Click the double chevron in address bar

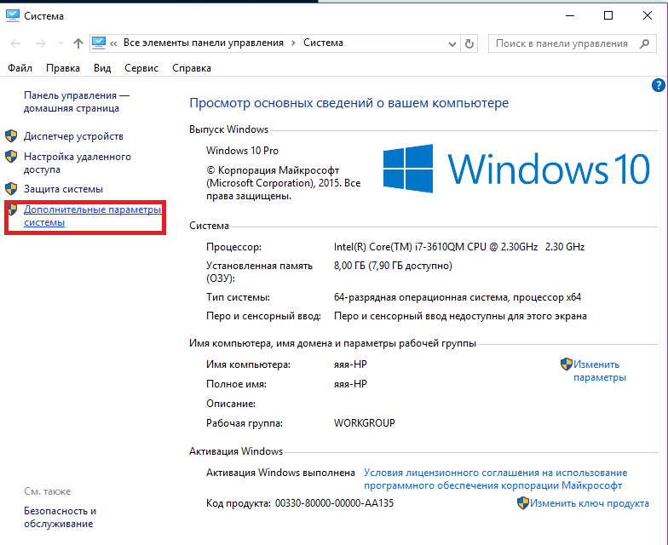(113, 43)
